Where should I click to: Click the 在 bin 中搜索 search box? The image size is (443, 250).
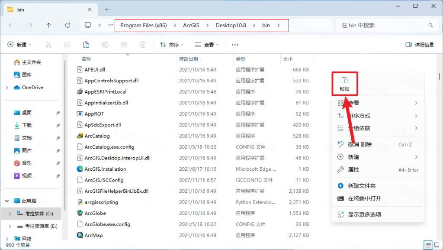[x=387, y=25]
